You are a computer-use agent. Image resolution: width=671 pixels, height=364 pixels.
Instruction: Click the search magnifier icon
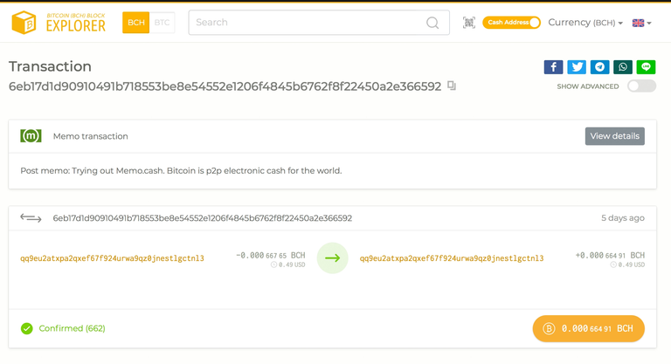click(432, 23)
